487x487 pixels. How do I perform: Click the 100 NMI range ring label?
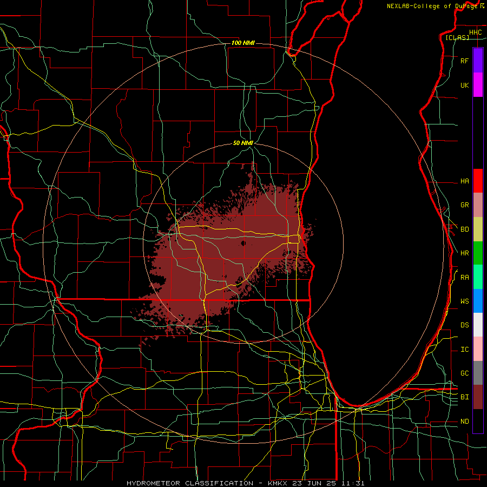tap(243, 43)
